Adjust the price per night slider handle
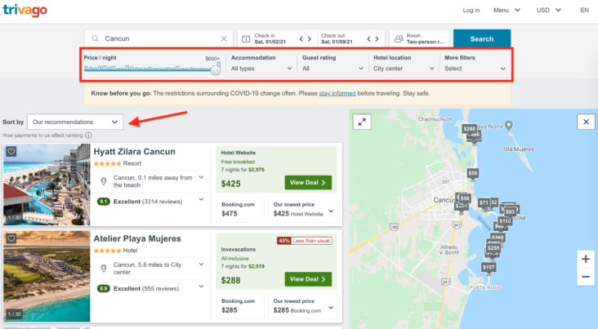Image resolution: width=598 pixels, height=329 pixels. pyautogui.click(x=216, y=70)
